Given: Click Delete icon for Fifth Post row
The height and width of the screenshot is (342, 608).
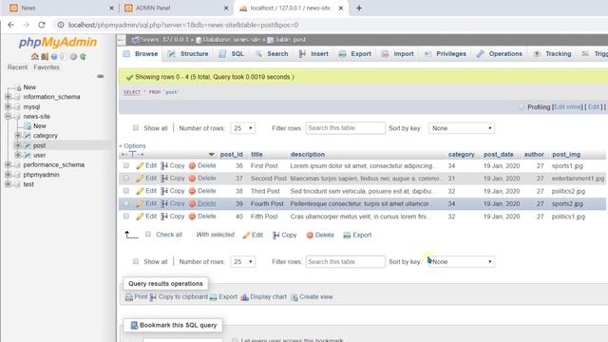Looking at the screenshot, I should coord(192,217).
